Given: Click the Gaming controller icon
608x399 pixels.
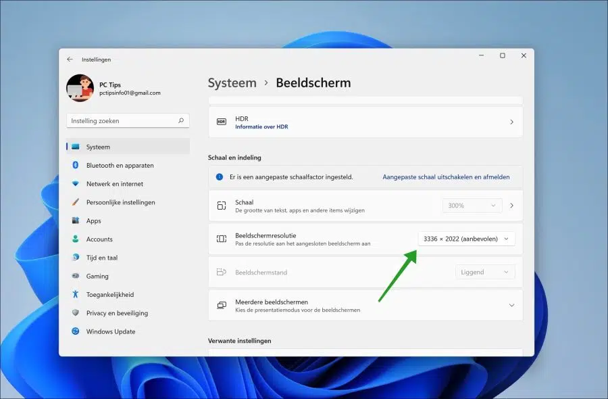Looking at the screenshot, I should pyautogui.click(x=76, y=276).
